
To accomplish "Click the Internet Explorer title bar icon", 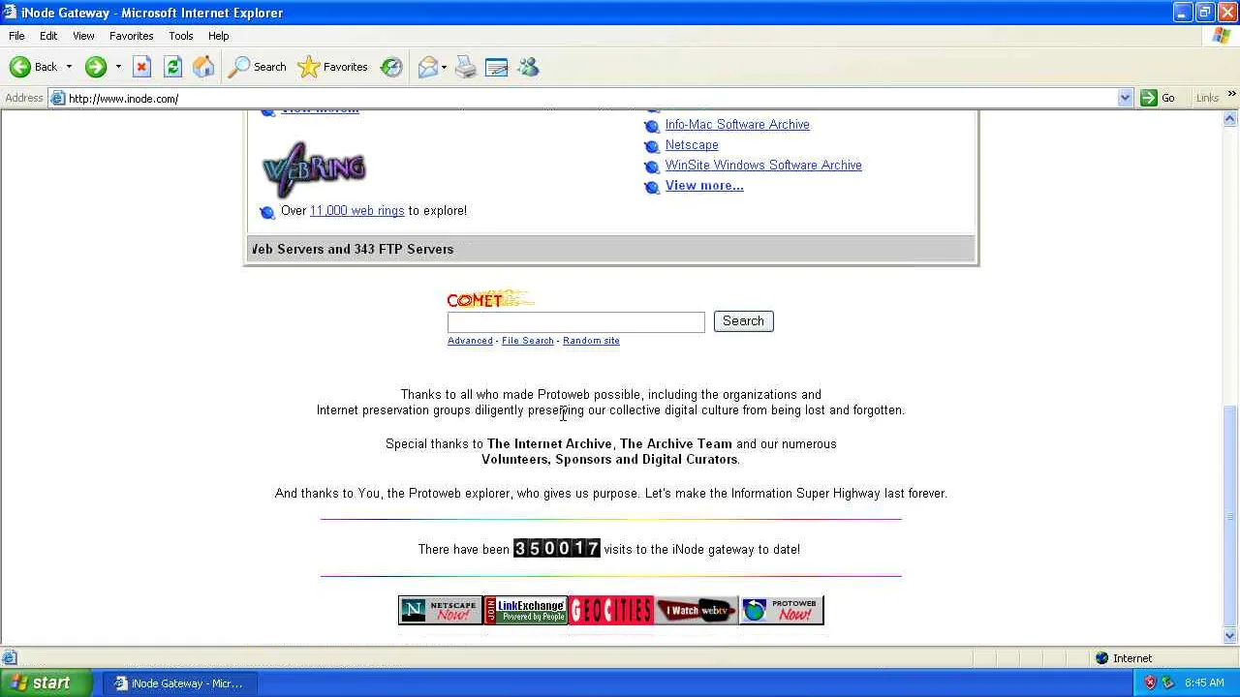I will pyautogui.click(x=10, y=13).
